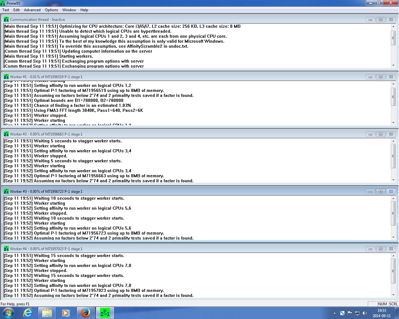Click the 'Updating computer information on the server' line
Viewport: 399px width, 319px height.
pos(78,51)
